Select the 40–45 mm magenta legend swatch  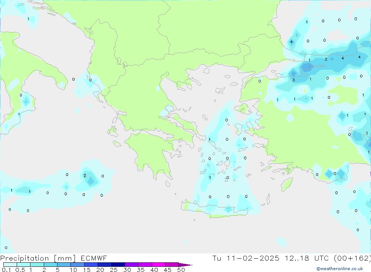click(158, 265)
